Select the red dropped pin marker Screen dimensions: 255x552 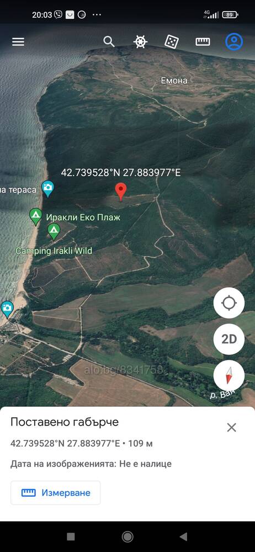121,192
